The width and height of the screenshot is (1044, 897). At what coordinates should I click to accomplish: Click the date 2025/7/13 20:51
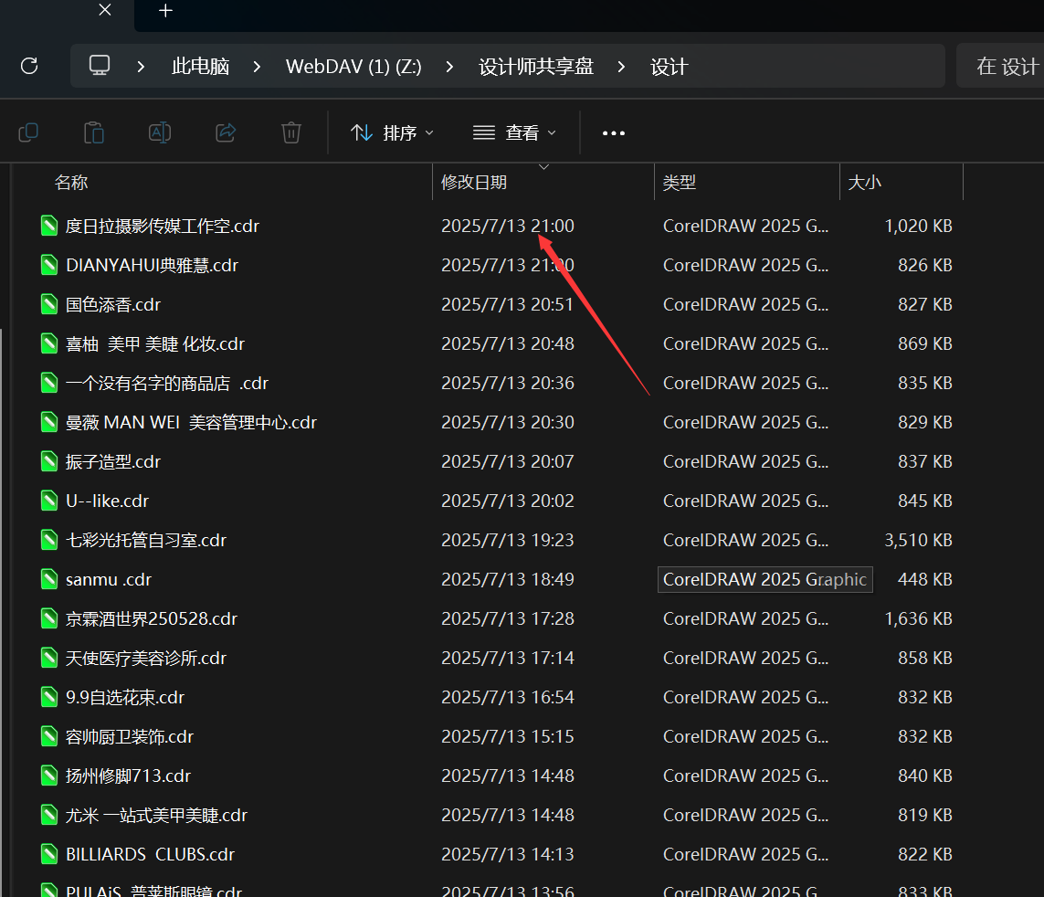507,304
